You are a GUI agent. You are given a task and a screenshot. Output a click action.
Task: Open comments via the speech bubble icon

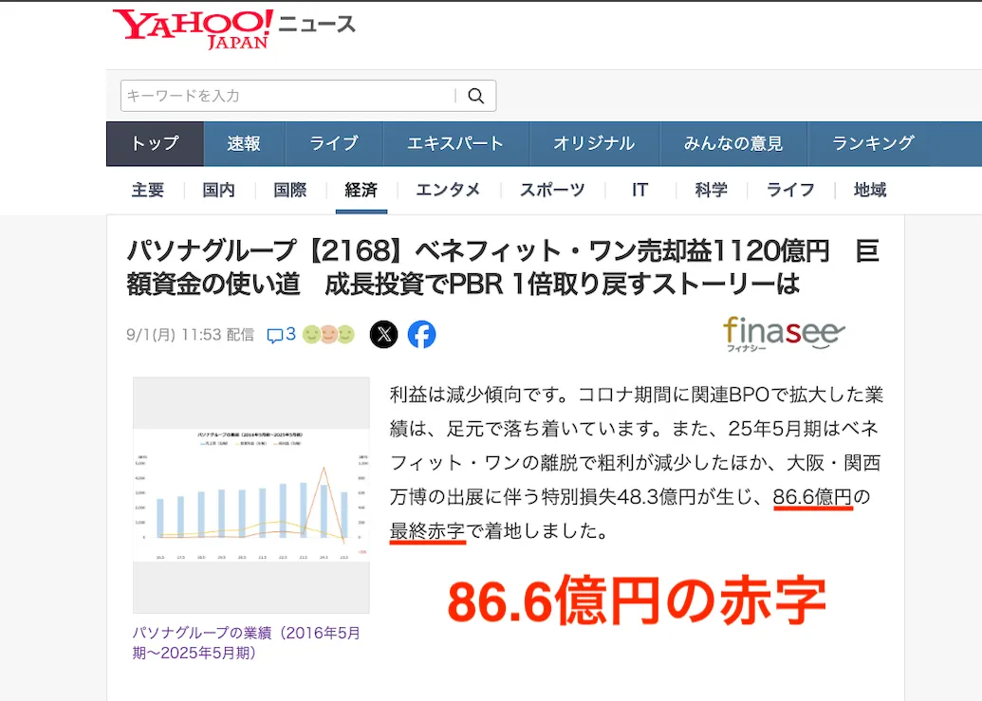pos(275,334)
